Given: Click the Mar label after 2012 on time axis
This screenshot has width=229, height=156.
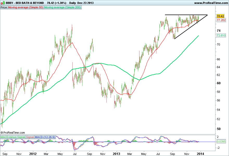Looking at the screenshot, I should coord(46,154).
